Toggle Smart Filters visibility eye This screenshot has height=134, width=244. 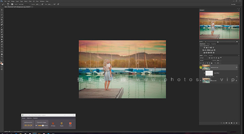pyautogui.click(x=204, y=73)
